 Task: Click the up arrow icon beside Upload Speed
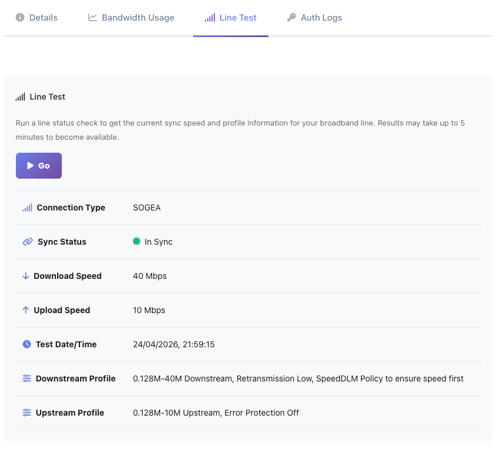pos(26,310)
